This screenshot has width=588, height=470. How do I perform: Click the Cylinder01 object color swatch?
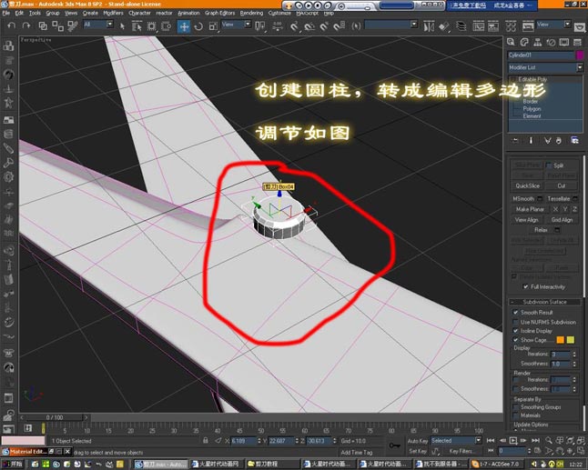pos(580,55)
